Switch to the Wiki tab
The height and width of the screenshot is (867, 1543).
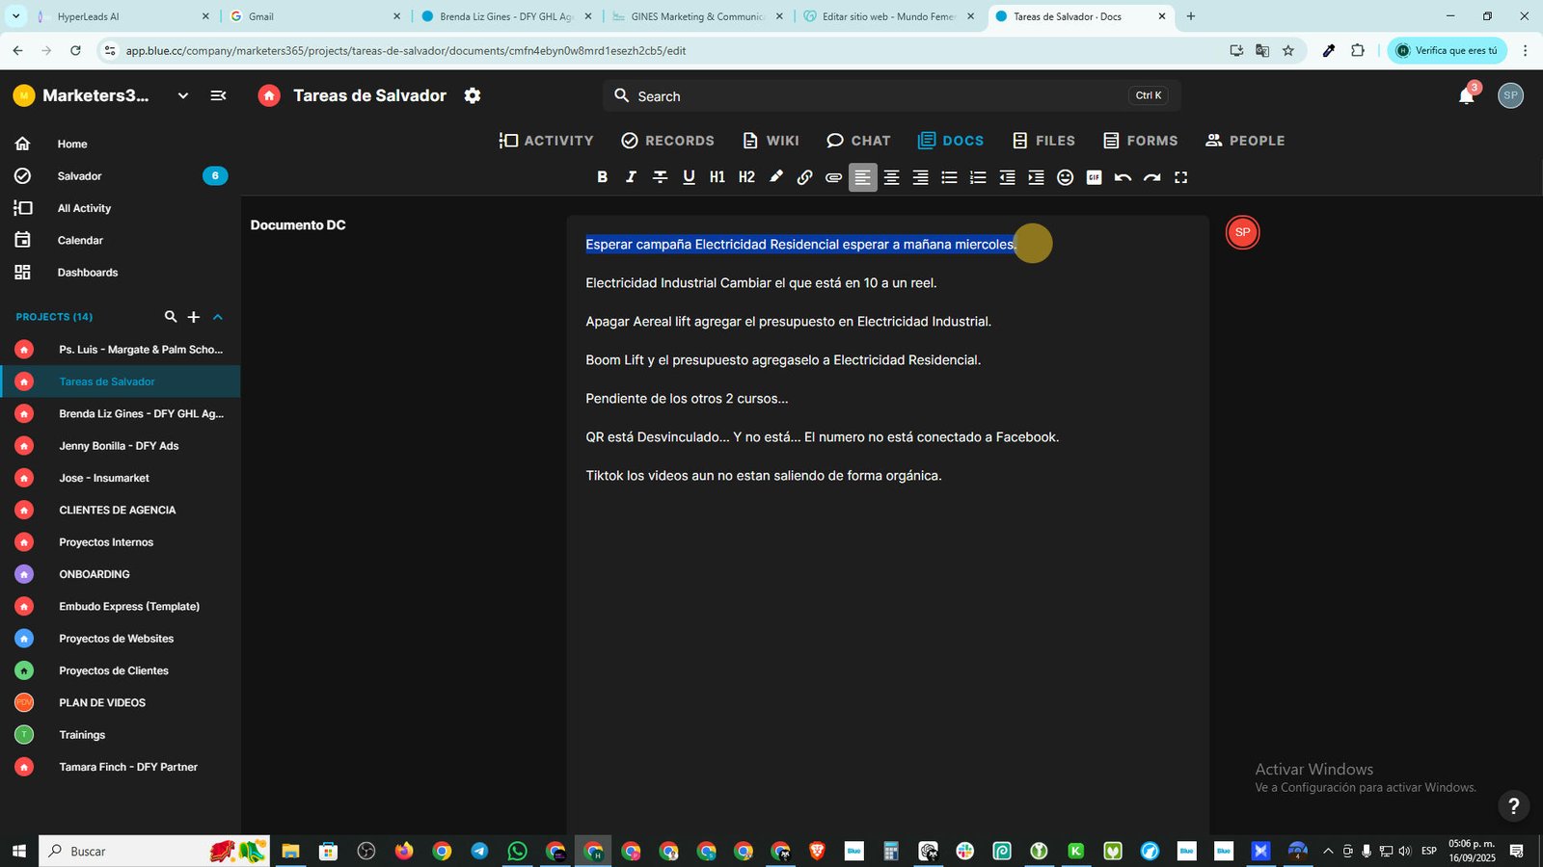771,141
